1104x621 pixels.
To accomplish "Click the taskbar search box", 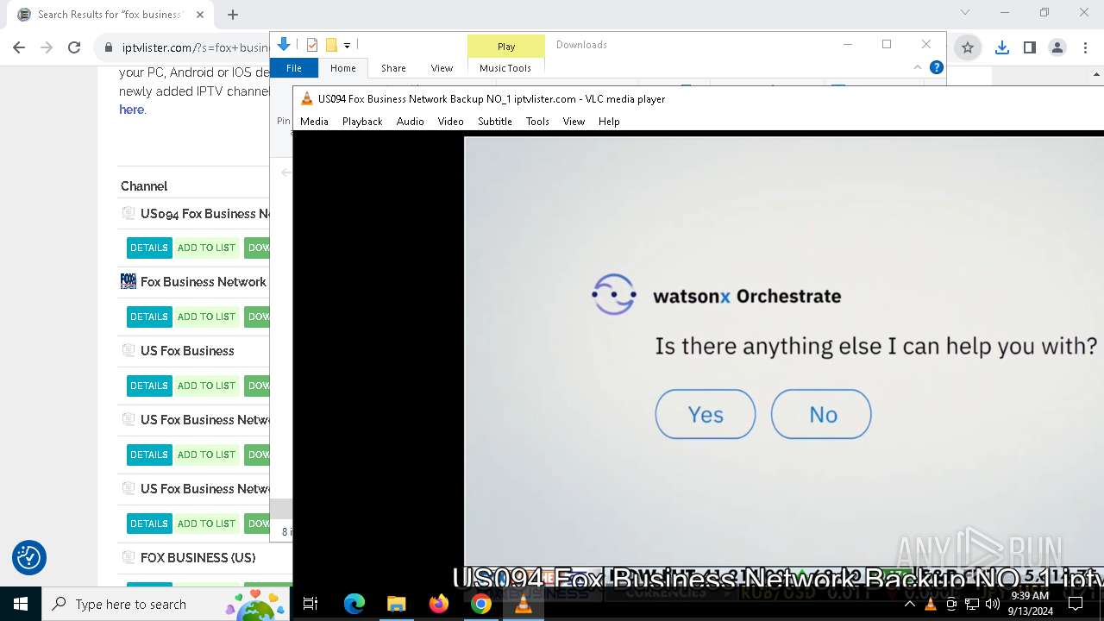I will click(167, 604).
